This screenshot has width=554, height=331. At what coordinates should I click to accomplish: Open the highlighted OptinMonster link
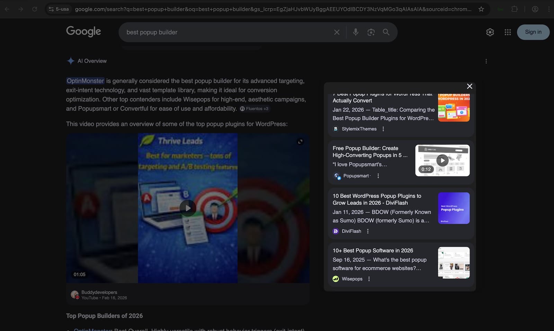pos(85,81)
